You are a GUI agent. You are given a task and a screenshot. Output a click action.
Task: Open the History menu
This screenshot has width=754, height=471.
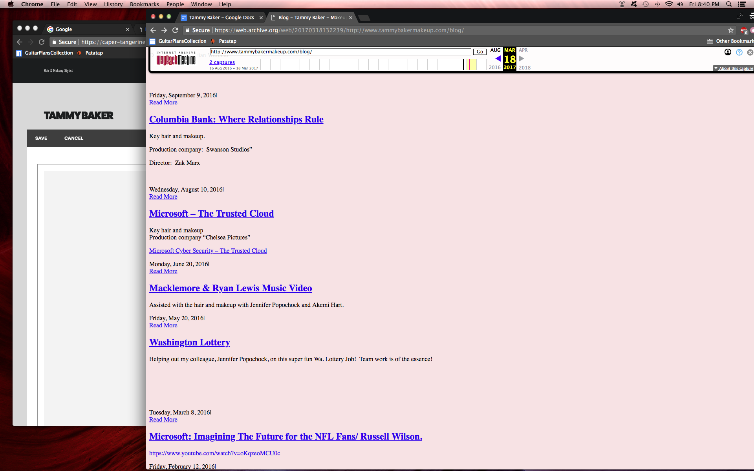point(113,4)
